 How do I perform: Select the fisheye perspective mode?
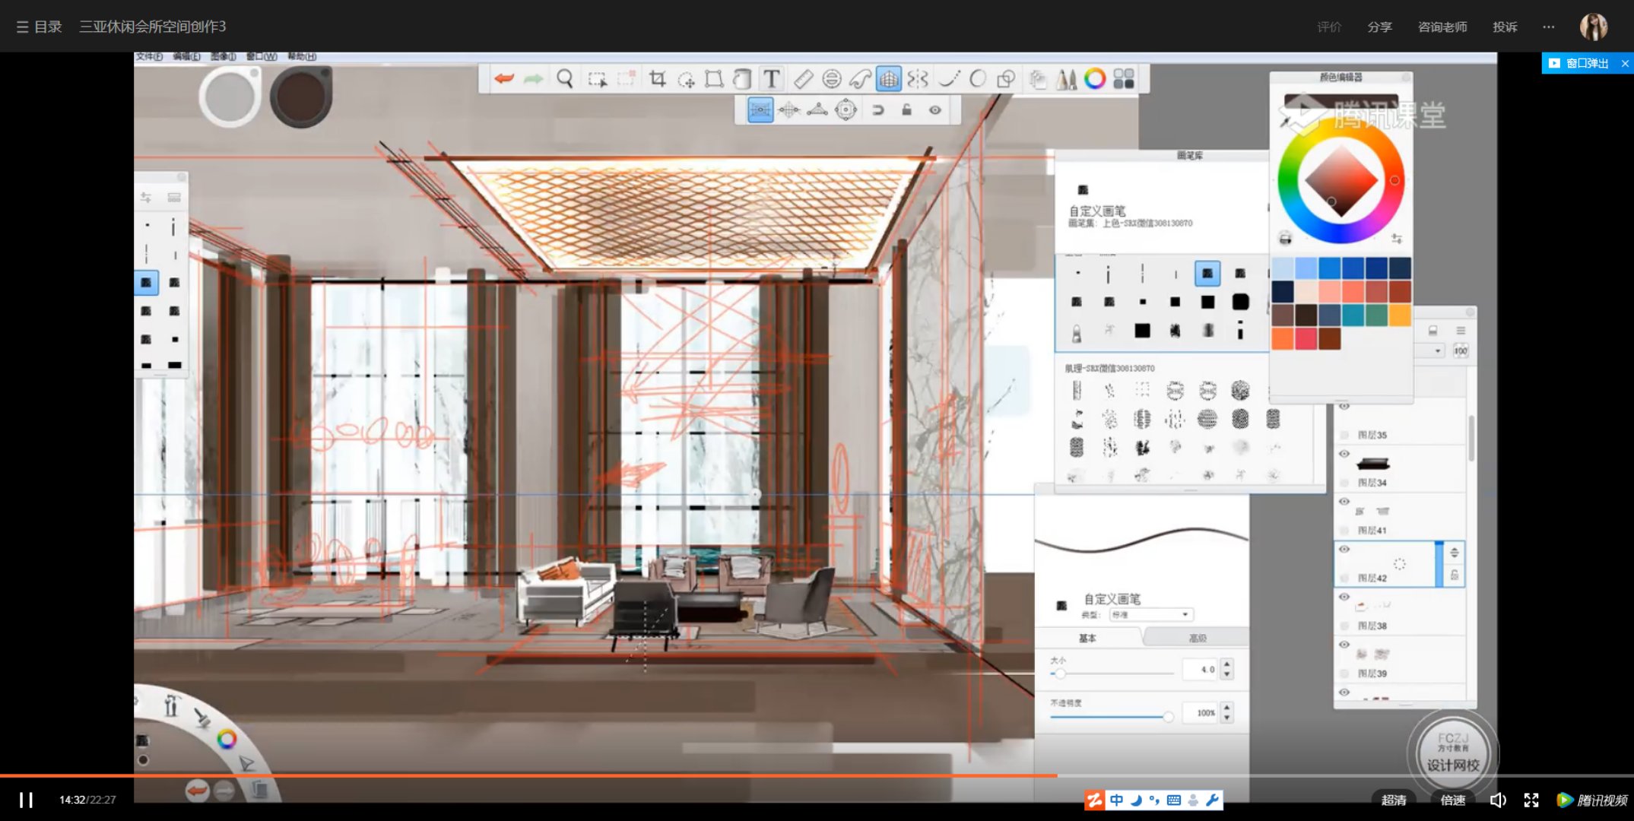click(846, 110)
